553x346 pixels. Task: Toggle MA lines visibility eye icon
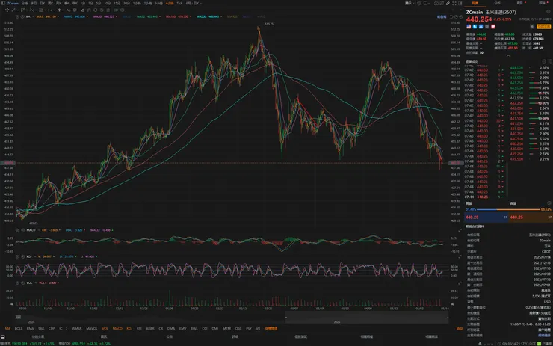[x=21, y=16]
